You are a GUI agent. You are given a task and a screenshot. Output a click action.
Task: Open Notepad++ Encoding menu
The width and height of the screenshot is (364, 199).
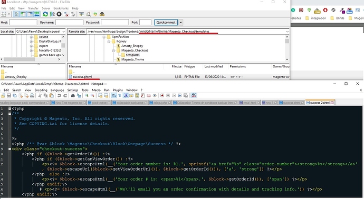click(41, 90)
